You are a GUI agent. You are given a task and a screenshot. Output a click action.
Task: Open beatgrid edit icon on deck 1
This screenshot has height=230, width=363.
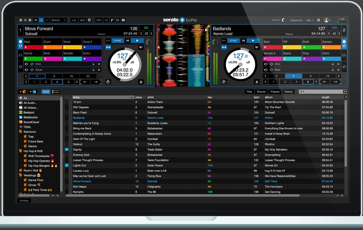tap(108, 82)
